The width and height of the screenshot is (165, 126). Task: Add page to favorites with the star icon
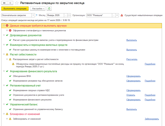pyautogui.click(x=17, y=3)
